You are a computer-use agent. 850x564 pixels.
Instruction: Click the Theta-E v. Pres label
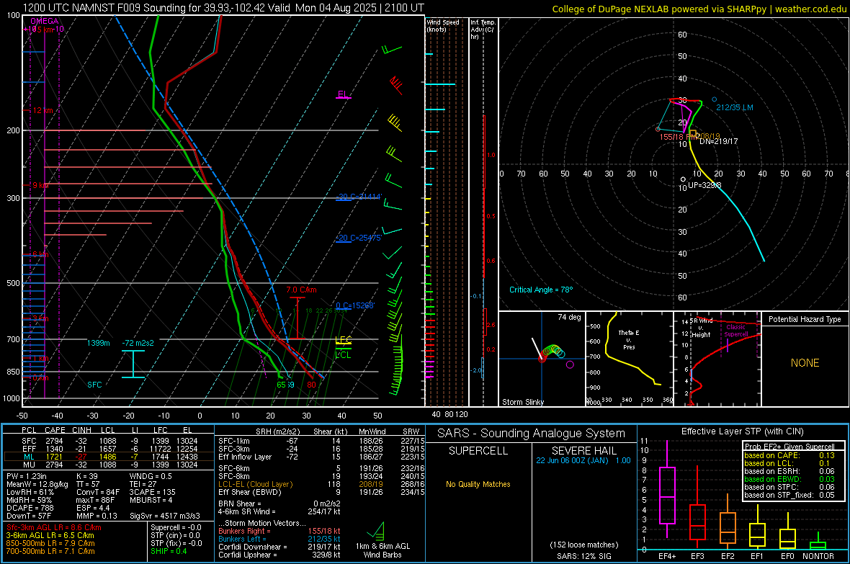[x=629, y=340]
